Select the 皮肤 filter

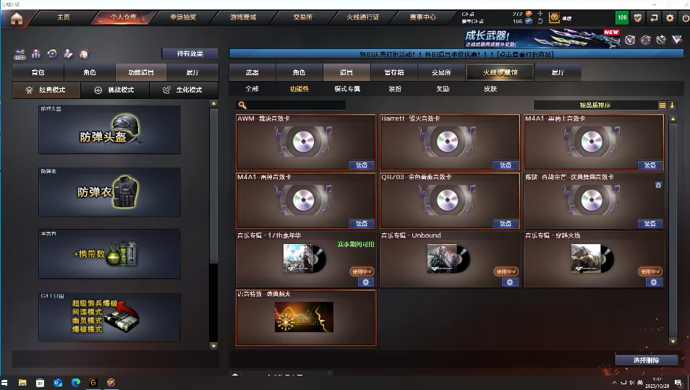(x=490, y=89)
